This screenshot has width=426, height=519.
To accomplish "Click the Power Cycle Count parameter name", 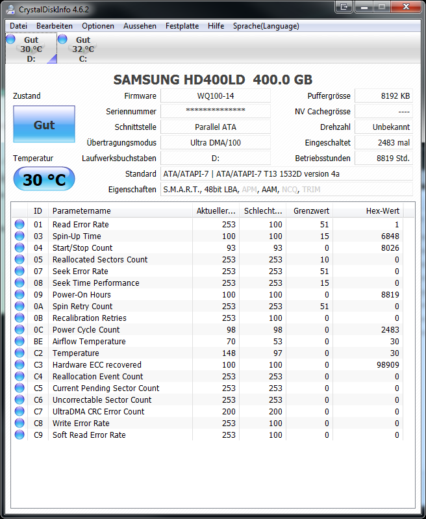I will click(86, 330).
